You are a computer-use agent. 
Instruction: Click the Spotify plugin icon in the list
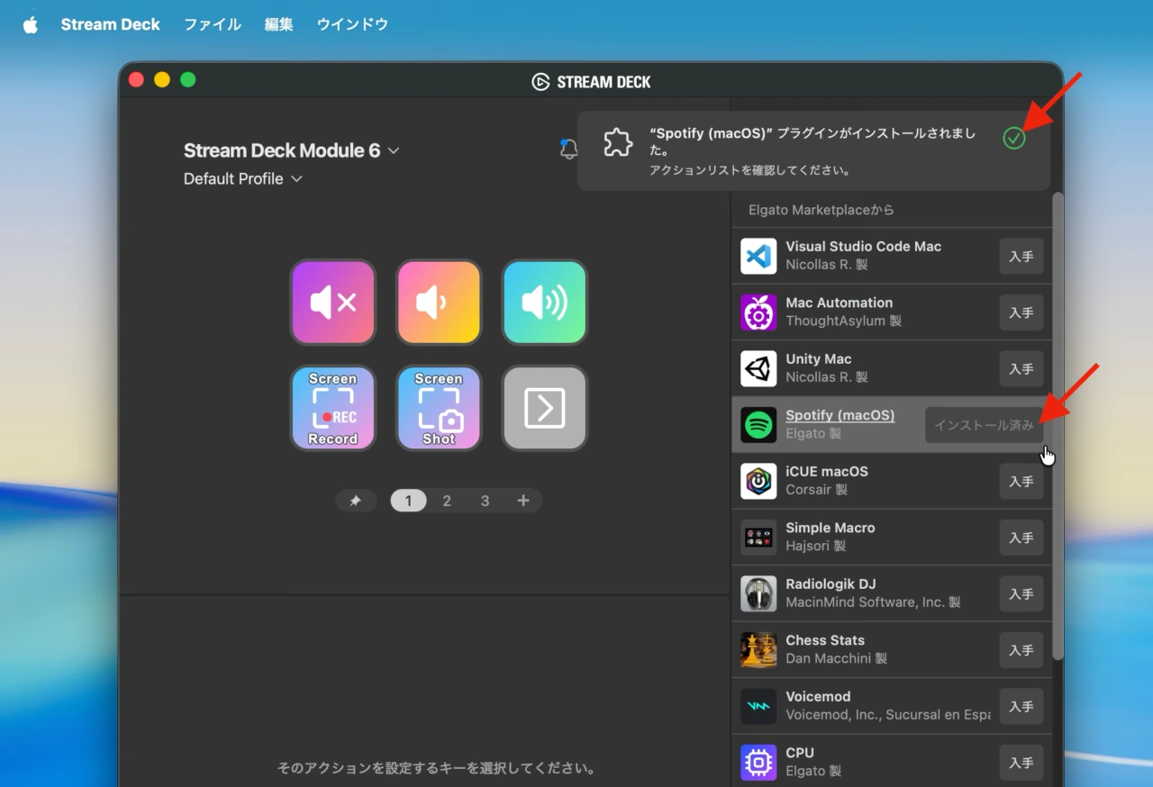[758, 424]
